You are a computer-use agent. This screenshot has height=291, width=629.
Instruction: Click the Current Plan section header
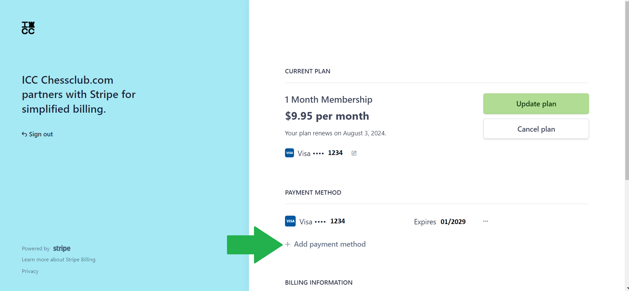pos(307,71)
